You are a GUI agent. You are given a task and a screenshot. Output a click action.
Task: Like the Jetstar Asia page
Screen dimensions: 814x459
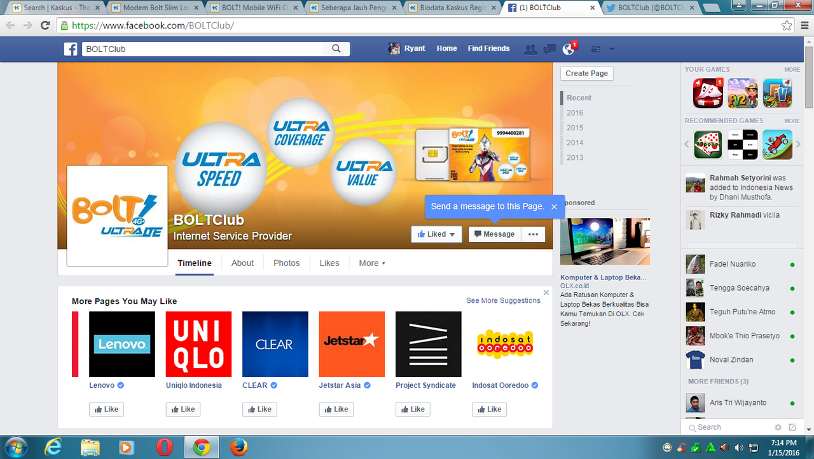coord(336,409)
